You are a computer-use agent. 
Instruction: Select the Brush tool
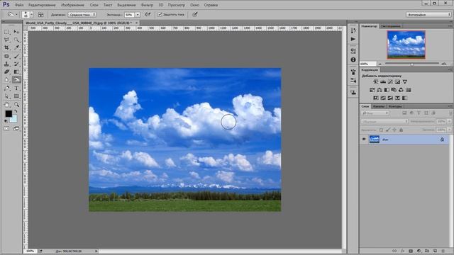click(x=16, y=56)
